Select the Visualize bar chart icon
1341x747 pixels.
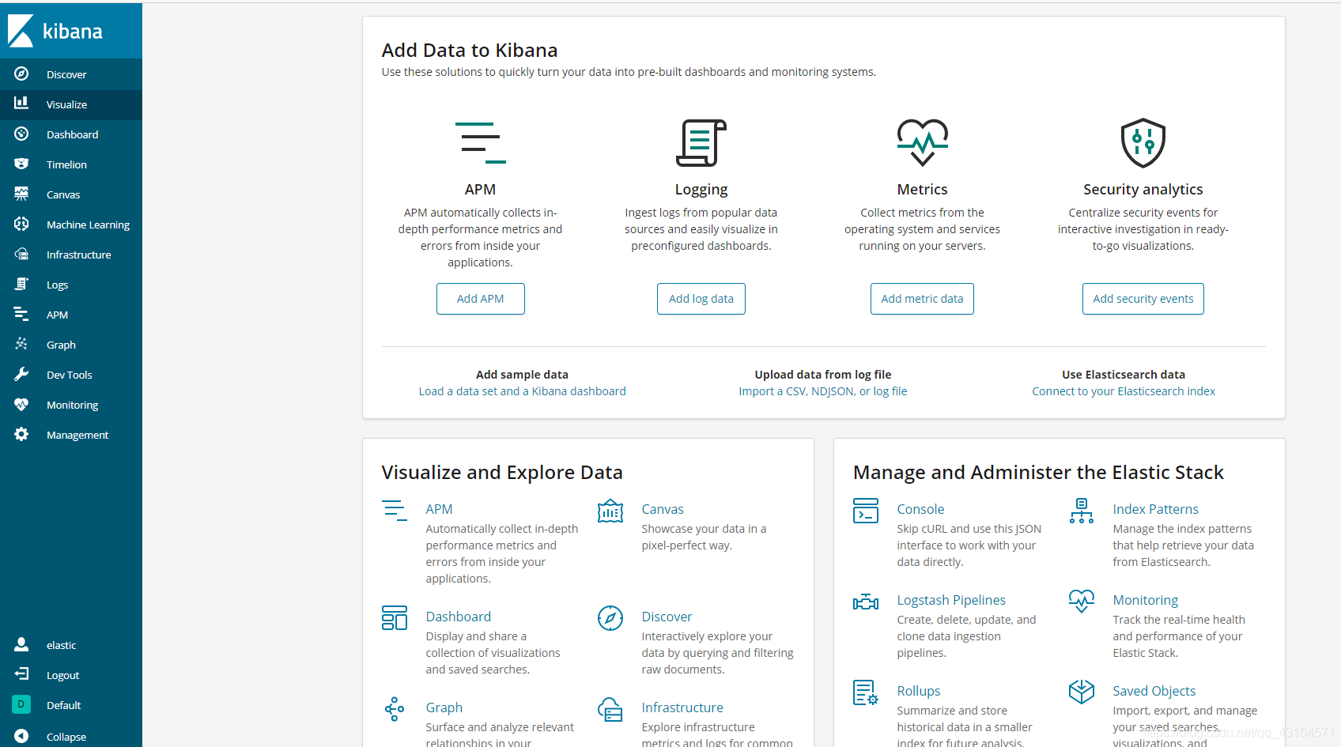click(x=21, y=104)
